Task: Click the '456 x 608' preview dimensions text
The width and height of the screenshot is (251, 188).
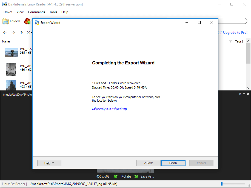Action: click(103, 176)
